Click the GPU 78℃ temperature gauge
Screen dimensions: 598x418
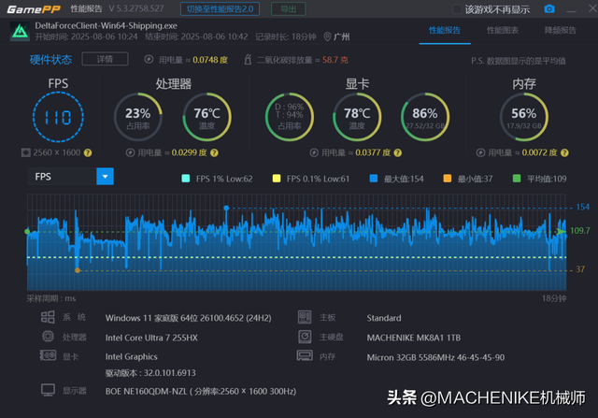pos(357,117)
